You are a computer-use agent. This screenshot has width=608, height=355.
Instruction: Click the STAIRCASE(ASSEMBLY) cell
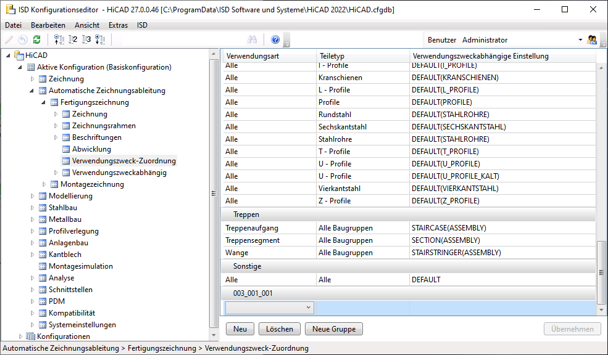(502, 228)
